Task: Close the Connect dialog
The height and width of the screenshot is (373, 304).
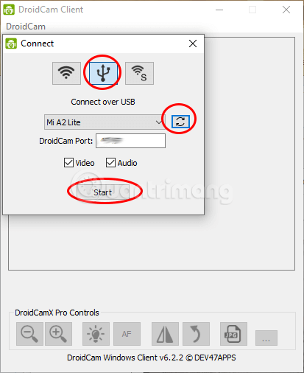Action: pyautogui.click(x=193, y=43)
